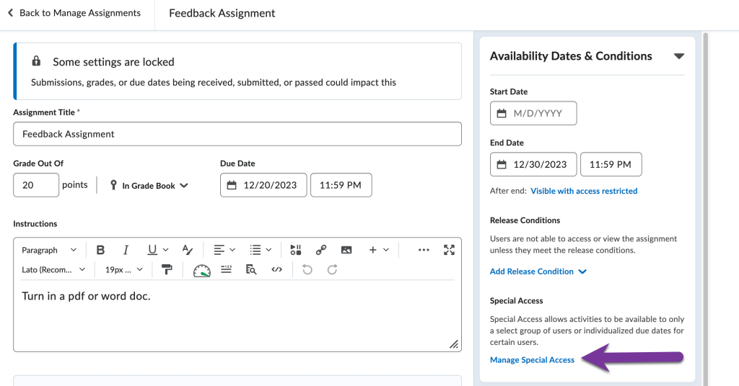Open the text color picker
Viewport: 739px width, 386px height.
(x=187, y=250)
